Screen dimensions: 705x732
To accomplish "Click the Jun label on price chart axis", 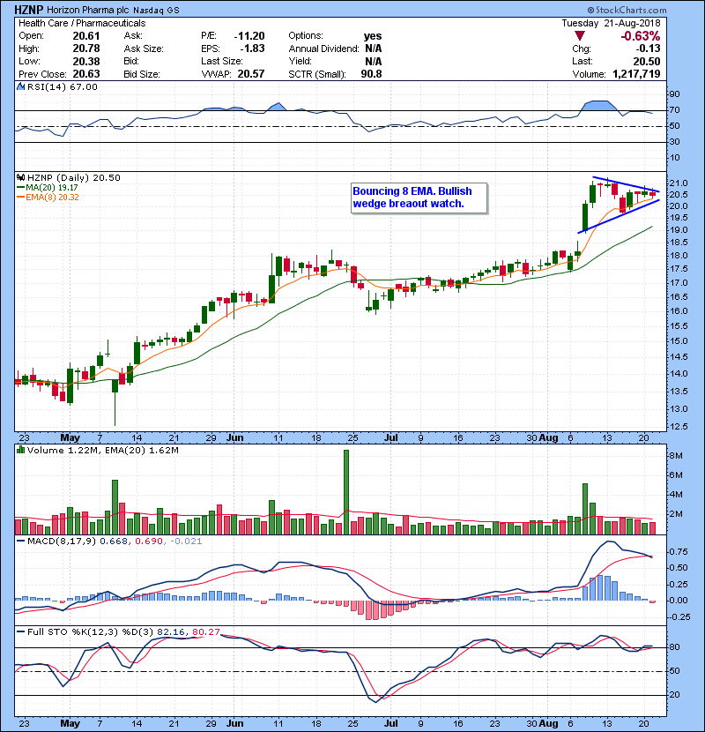I will click(x=234, y=437).
